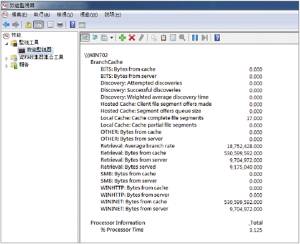Update data with the step forward button
The image size is (300, 244).
(x=205, y=37)
